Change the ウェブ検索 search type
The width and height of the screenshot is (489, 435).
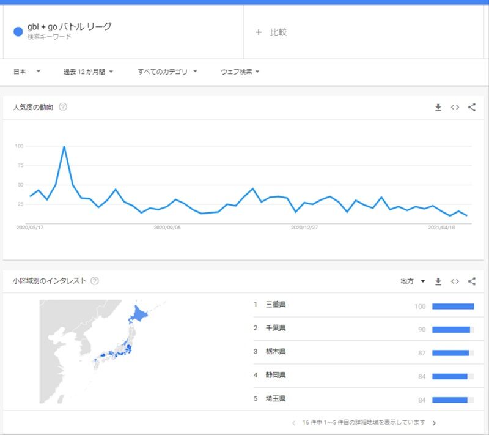240,72
